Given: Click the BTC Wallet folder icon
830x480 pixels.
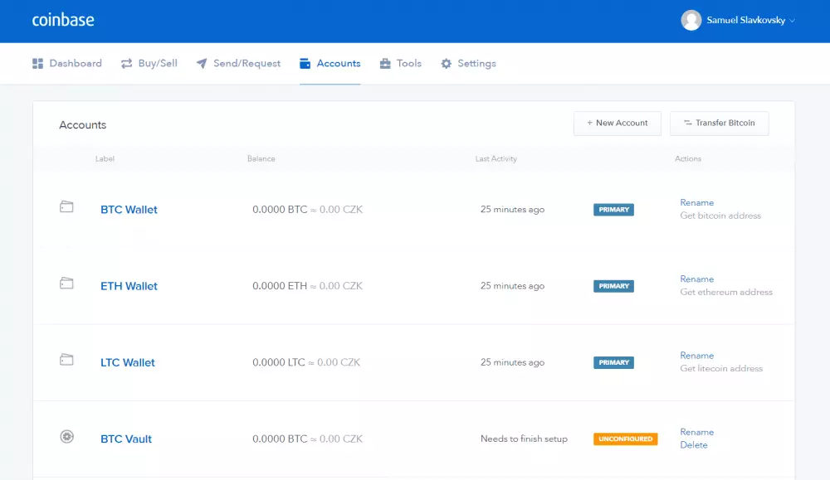Looking at the screenshot, I should point(66,209).
